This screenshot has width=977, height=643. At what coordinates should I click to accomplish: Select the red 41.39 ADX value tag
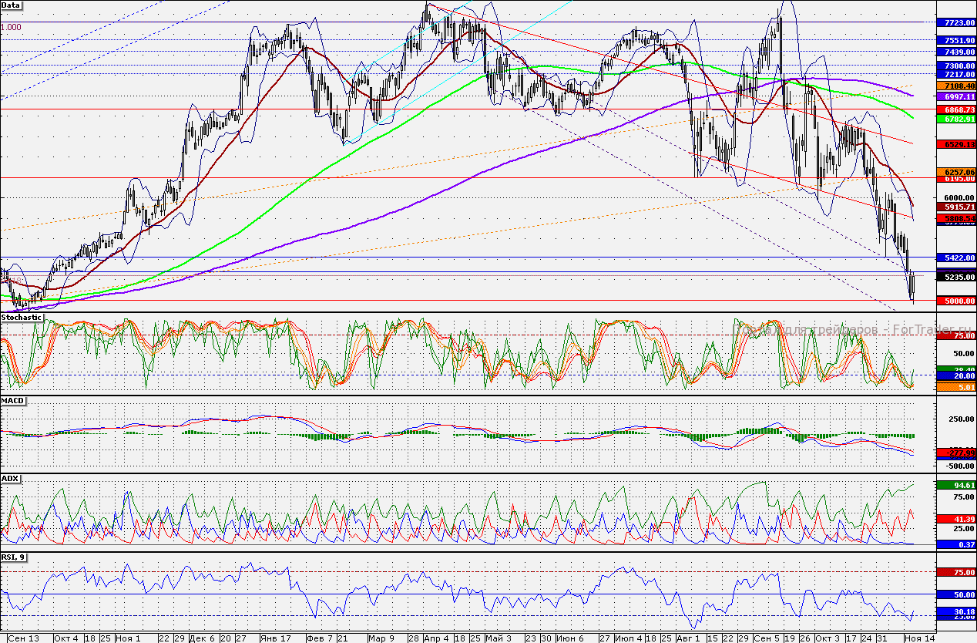[x=955, y=519]
